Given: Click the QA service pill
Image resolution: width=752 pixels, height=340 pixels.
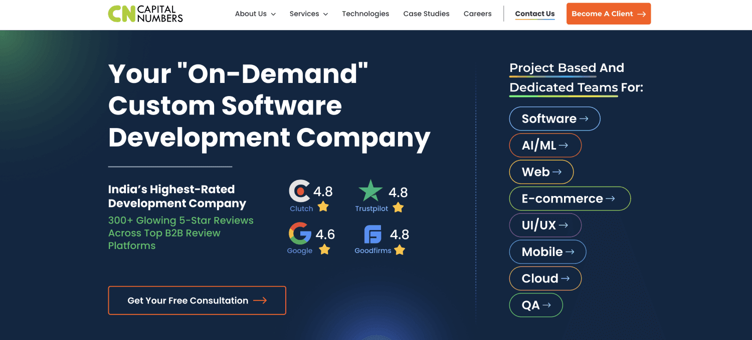Looking at the screenshot, I should 536,305.
